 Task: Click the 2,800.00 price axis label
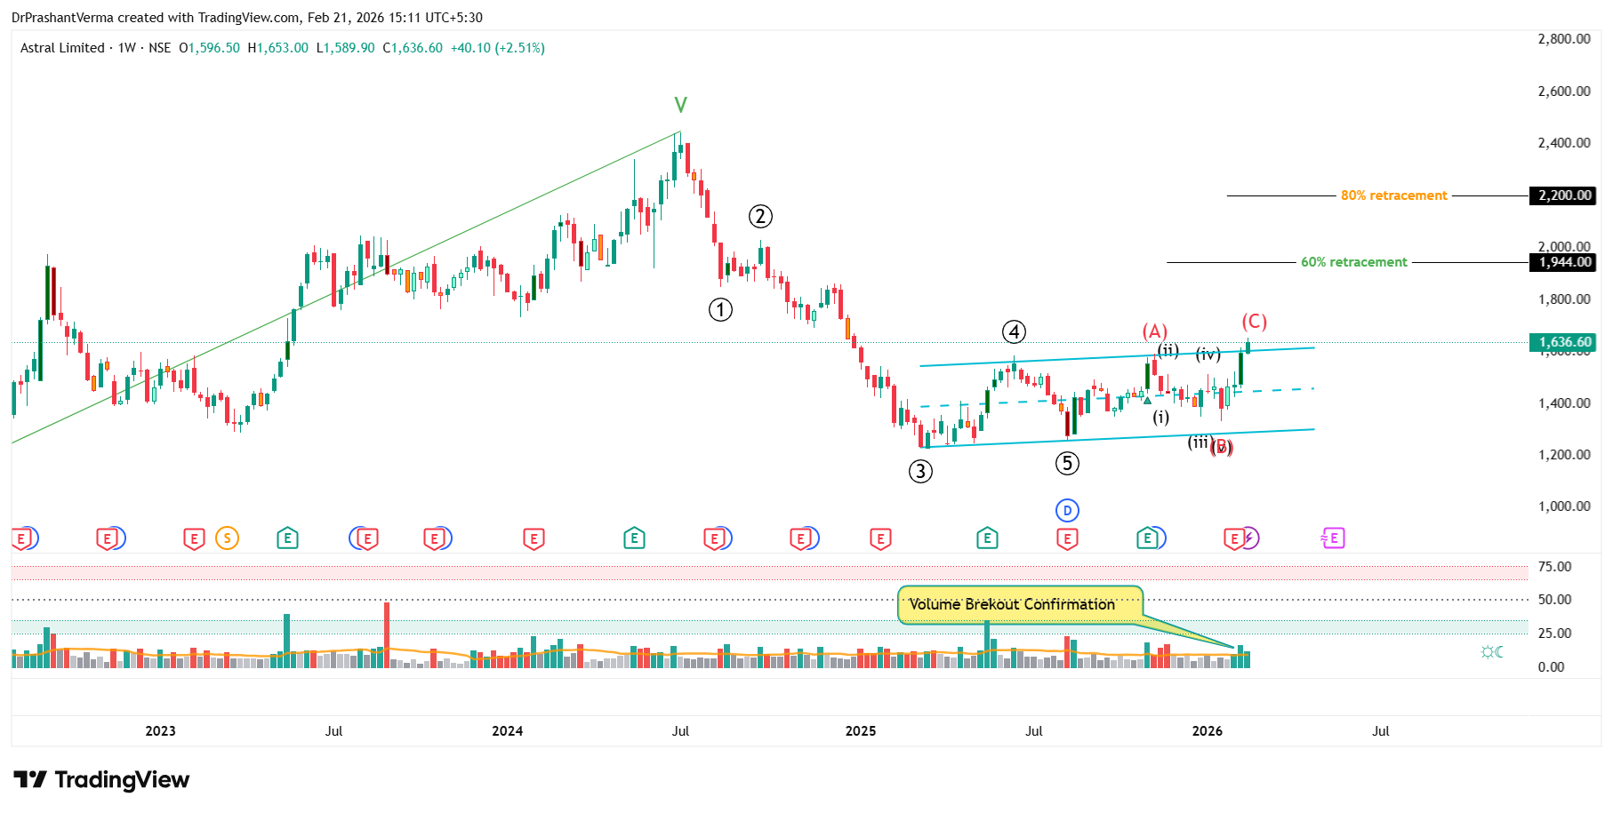tap(1564, 39)
